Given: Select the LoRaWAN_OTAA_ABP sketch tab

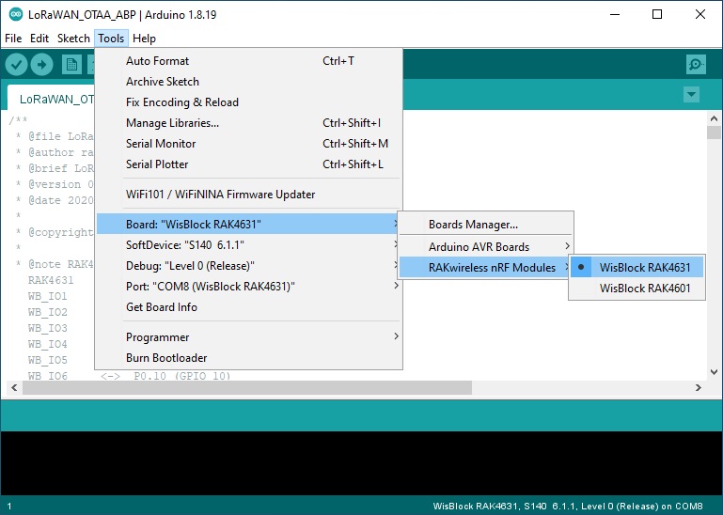Looking at the screenshot, I should [51, 99].
